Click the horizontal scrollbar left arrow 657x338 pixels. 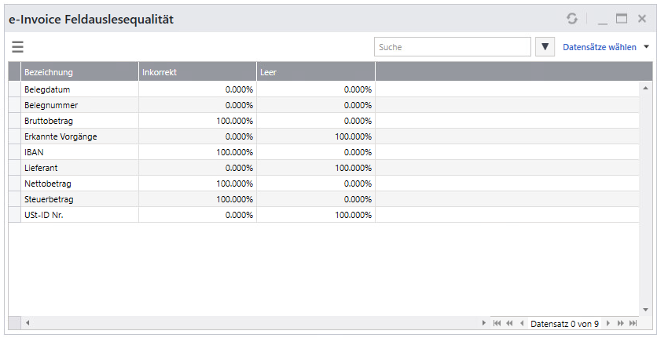(x=28, y=323)
